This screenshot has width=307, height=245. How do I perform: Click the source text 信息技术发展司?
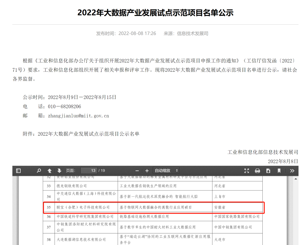(x=193, y=34)
